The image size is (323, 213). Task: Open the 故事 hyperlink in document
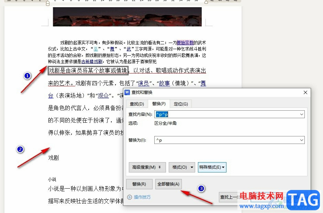tap(164, 83)
